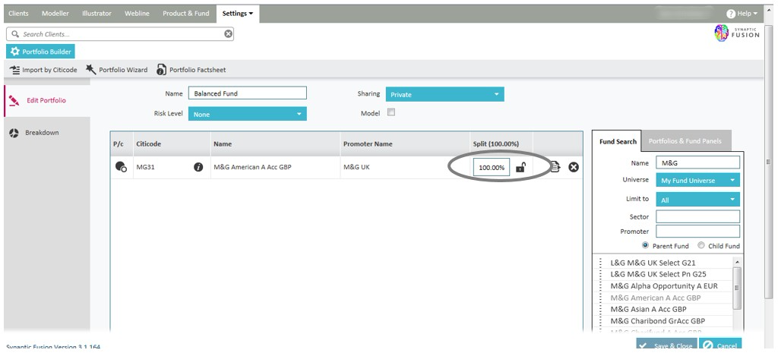Image resolution: width=778 pixels, height=353 pixels.
Task: Open Import by Citicode
Action: tap(43, 70)
